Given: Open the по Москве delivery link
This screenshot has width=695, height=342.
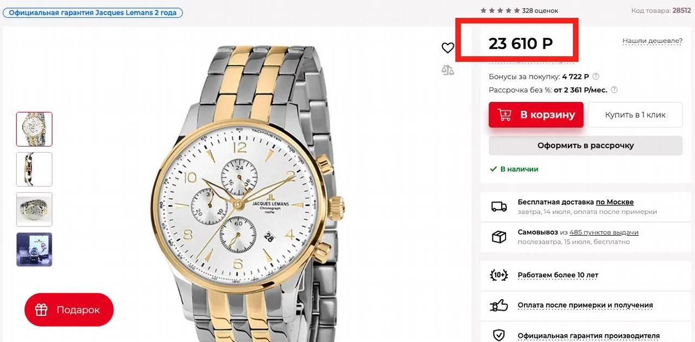Looking at the screenshot, I should click(615, 202).
